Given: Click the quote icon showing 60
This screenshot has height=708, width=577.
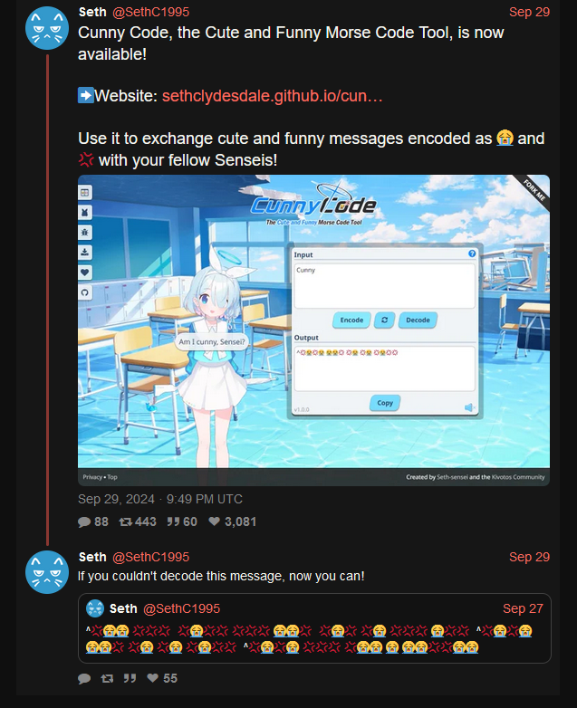Looking at the screenshot, I should [x=173, y=522].
